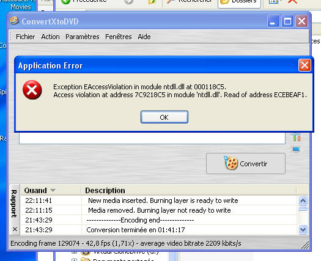Select the 'Conversion terminée en 01:41:17' row
Viewport: 321px width, 261px height.
pyautogui.click(x=159, y=230)
